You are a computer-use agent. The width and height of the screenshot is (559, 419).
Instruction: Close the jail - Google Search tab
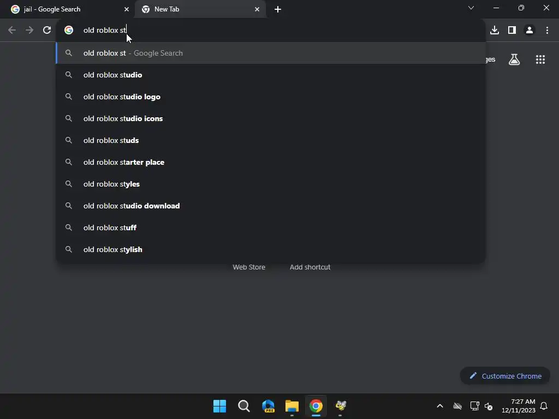click(x=127, y=9)
